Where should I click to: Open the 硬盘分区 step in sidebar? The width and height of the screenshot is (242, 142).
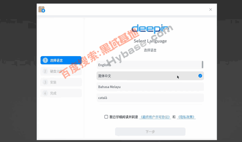pyautogui.click(x=61, y=71)
